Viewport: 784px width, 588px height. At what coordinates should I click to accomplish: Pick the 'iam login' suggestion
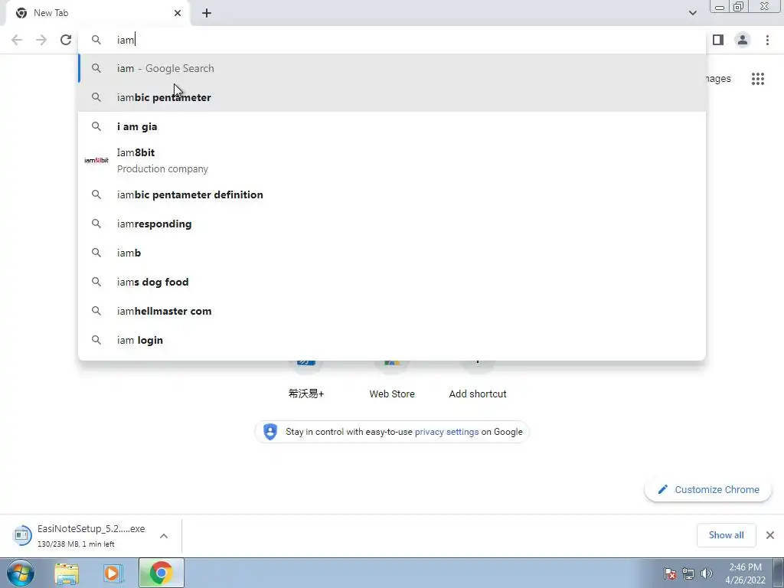coord(392,340)
